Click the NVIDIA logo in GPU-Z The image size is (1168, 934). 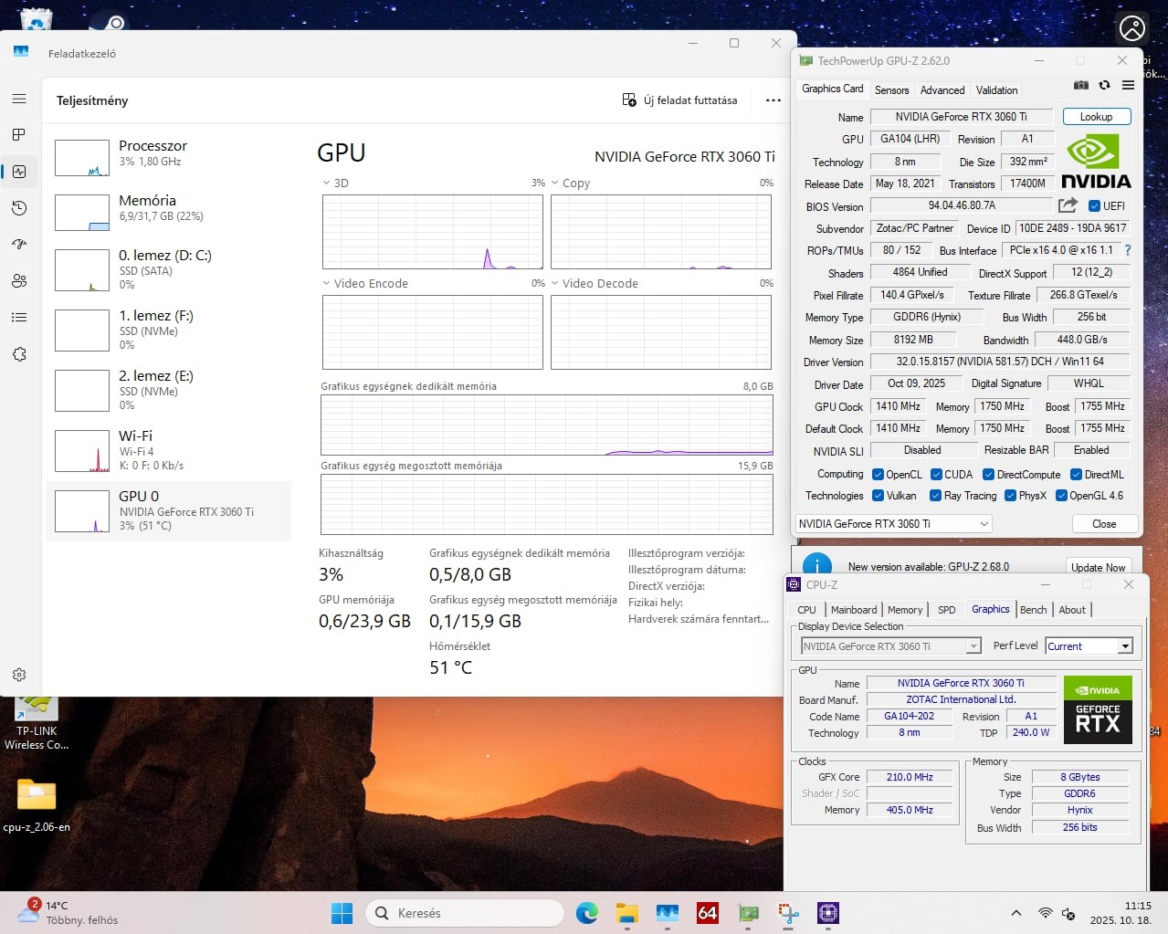1096,163
